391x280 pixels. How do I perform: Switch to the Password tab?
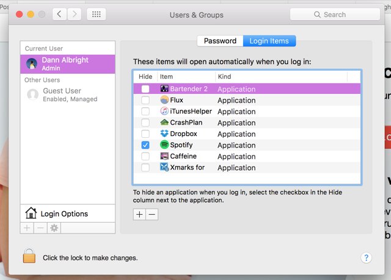click(x=220, y=41)
